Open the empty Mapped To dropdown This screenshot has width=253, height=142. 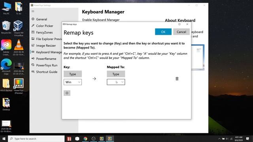(116, 82)
